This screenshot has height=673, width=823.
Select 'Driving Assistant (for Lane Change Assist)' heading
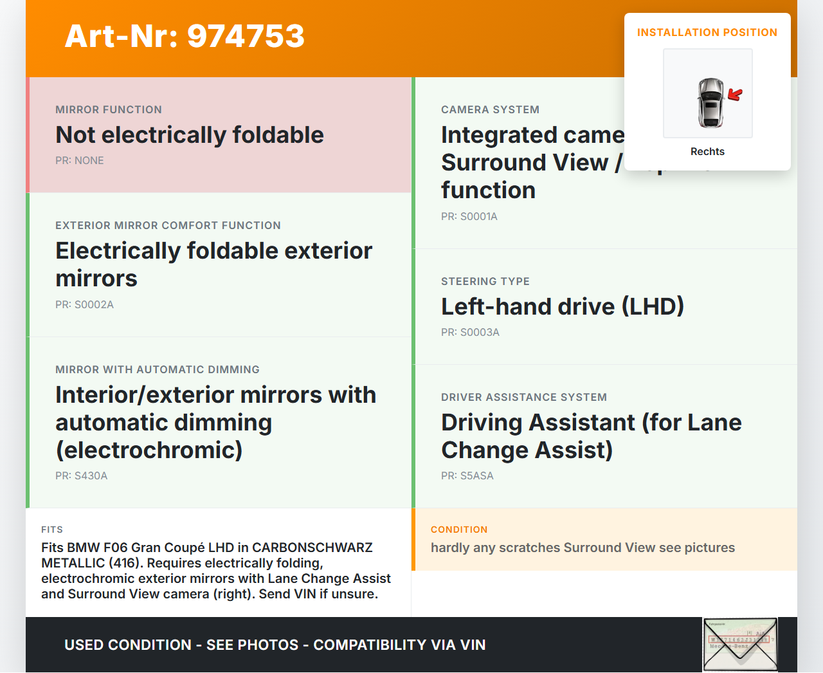click(x=591, y=436)
